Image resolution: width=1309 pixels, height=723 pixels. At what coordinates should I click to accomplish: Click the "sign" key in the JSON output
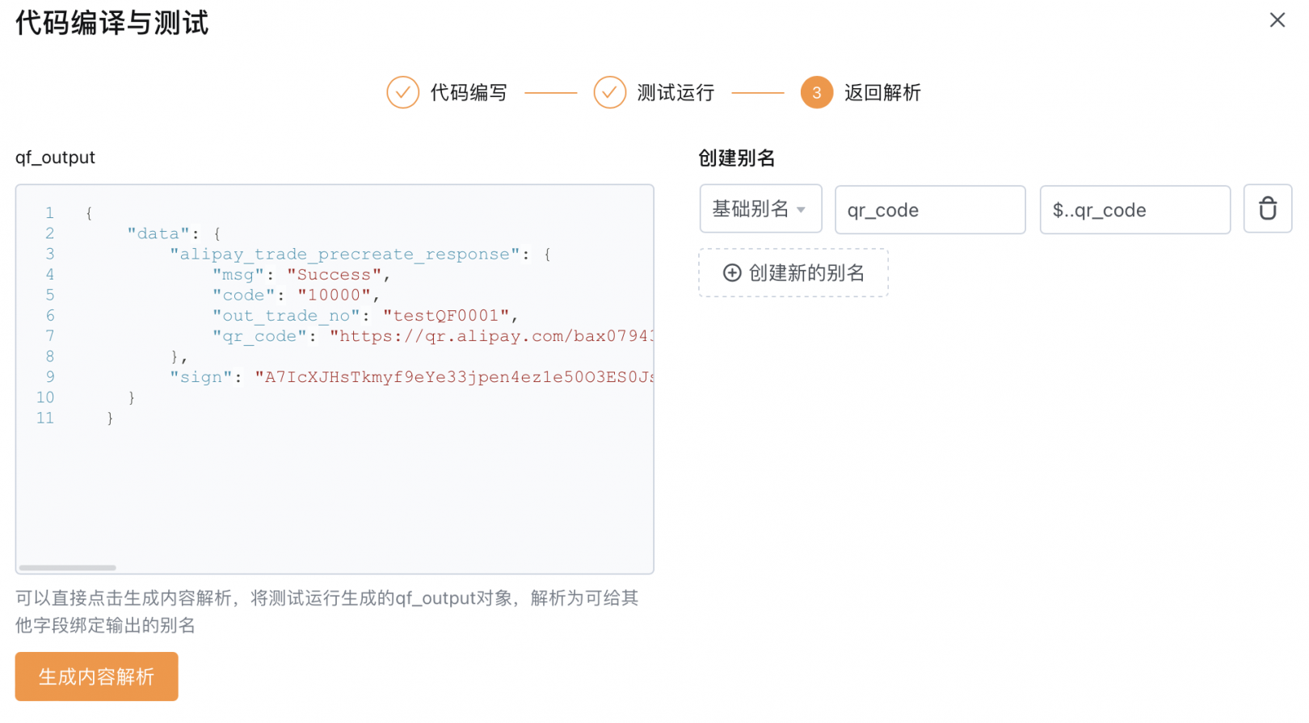coord(201,377)
